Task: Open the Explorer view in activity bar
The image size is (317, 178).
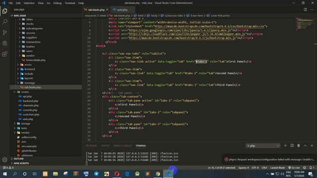Action: point(4,11)
